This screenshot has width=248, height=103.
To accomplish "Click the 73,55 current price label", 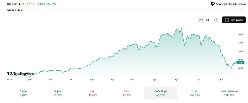I will click(241, 63).
